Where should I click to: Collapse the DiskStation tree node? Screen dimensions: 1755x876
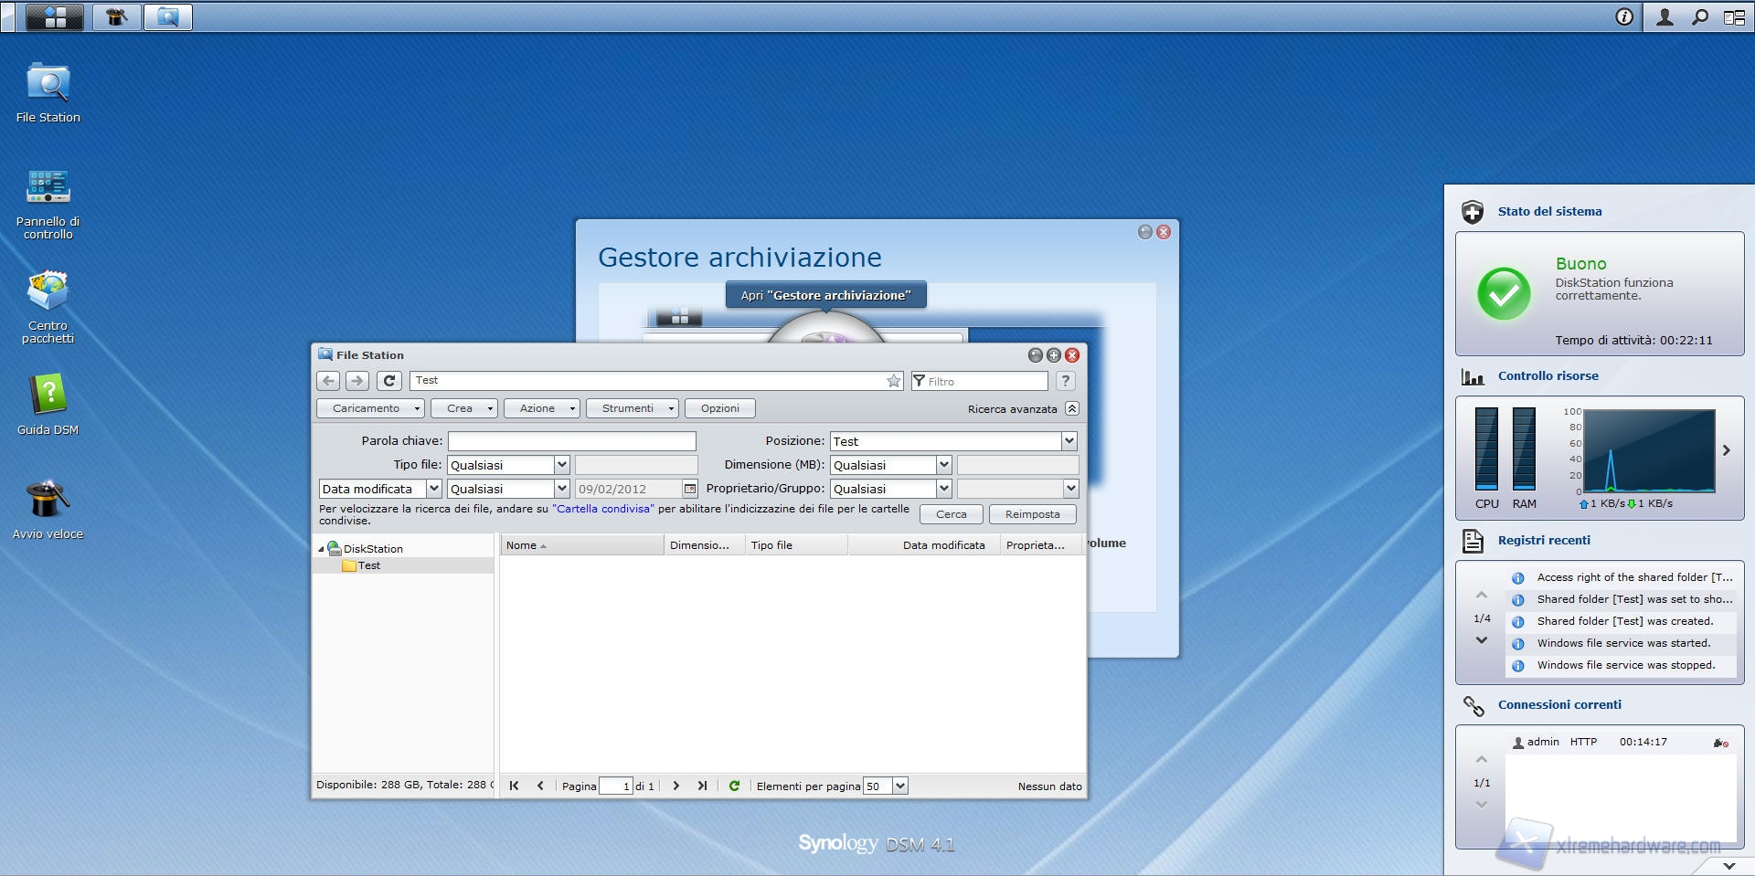pyautogui.click(x=321, y=549)
